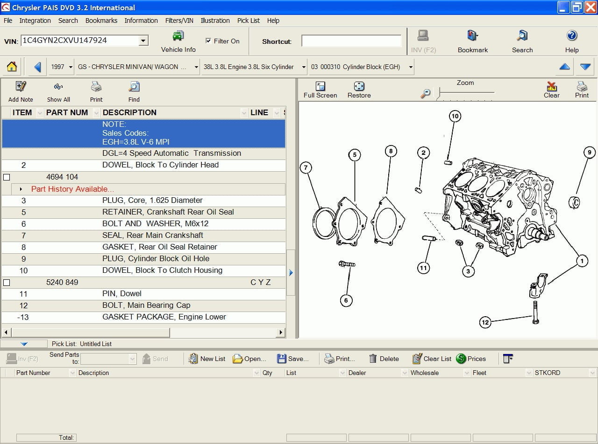The height and width of the screenshot is (444, 598).
Task: Go to the Home icon
Action: [12, 67]
